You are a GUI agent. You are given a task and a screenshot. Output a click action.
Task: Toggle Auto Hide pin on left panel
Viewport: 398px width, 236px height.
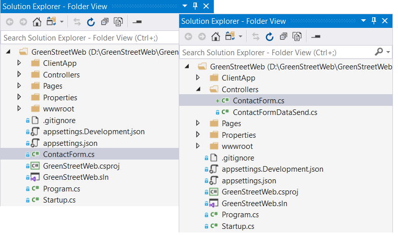click(x=195, y=6)
